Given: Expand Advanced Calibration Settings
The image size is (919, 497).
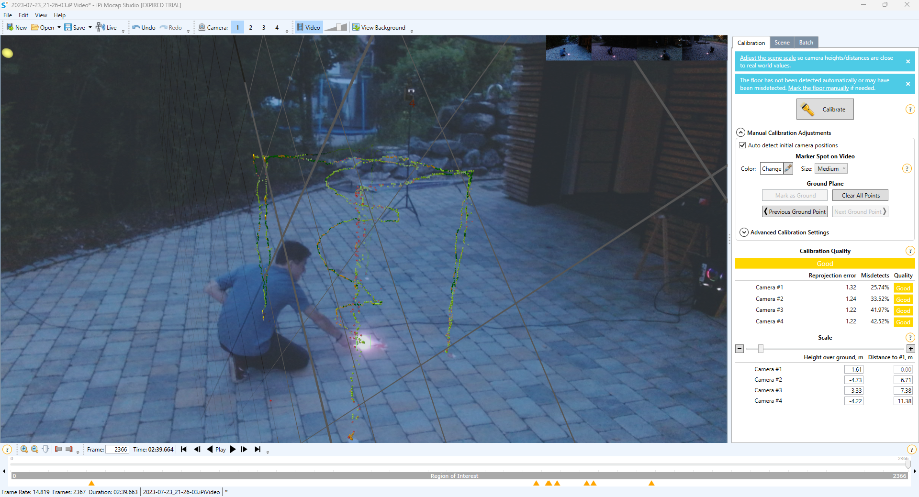Looking at the screenshot, I should [744, 232].
